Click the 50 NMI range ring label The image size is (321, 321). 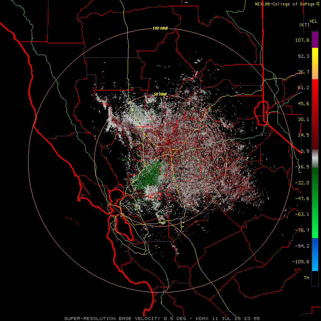tap(160, 95)
